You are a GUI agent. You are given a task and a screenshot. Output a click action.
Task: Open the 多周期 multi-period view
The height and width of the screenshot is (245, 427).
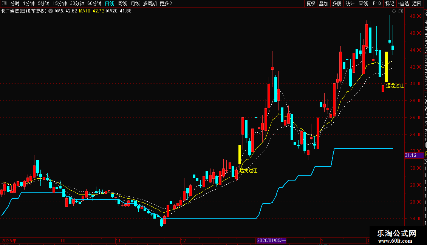pos(150,3)
